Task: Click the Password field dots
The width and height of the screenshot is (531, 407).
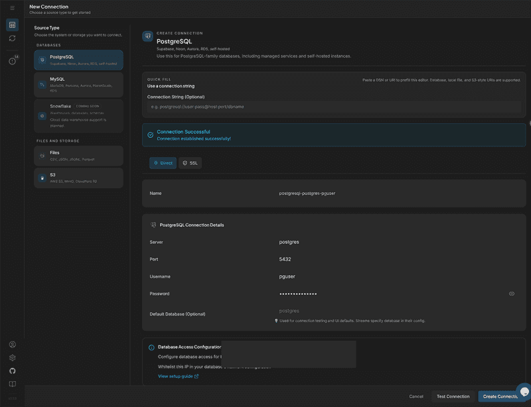Action: click(298, 294)
